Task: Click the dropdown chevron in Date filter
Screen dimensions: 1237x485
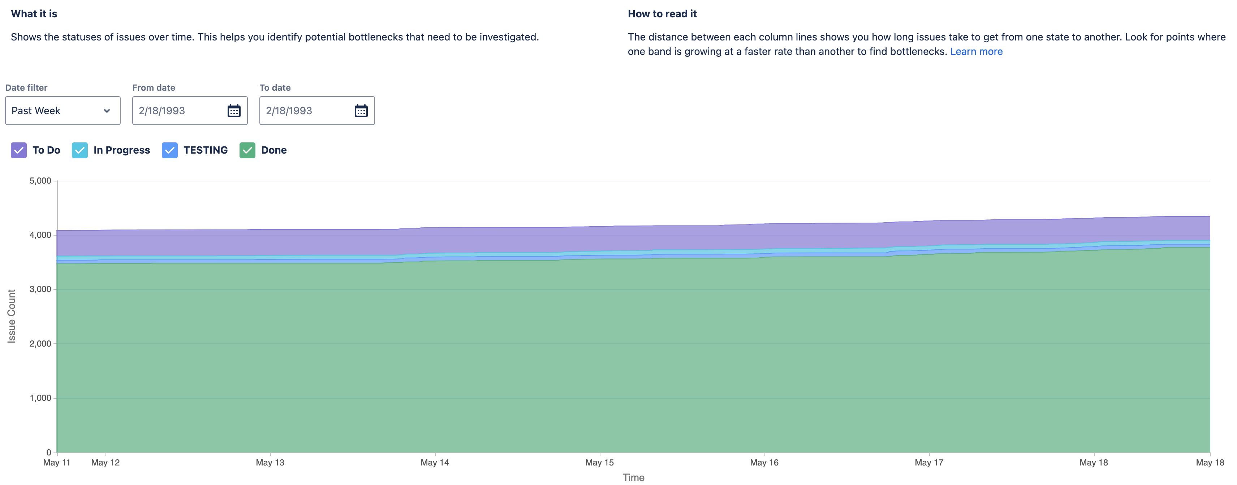Action: pos(107,111)
